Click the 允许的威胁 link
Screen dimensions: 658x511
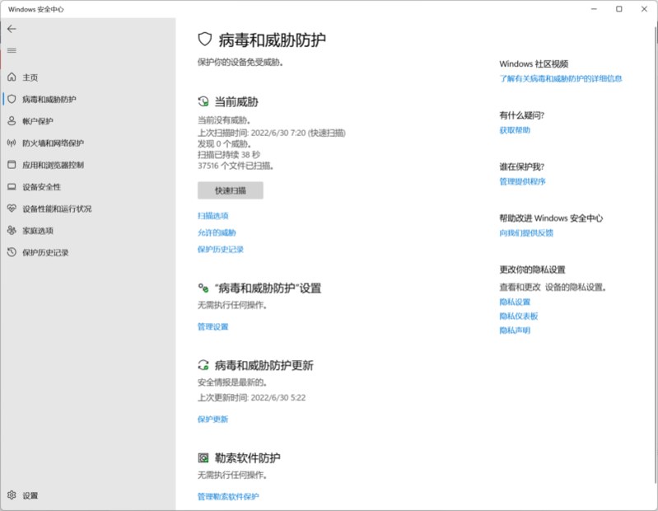(217, 232)
